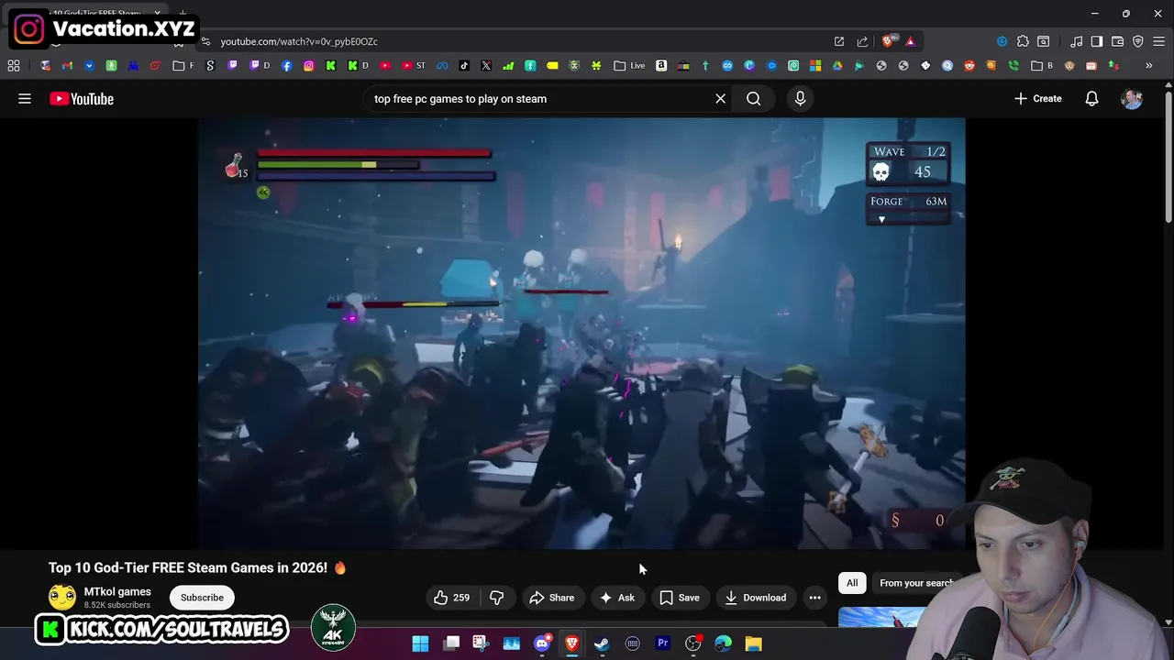The width and height of the screenshot is (1174, 660).
Task: Select the From your search chip
Action: tap(915, 583)
